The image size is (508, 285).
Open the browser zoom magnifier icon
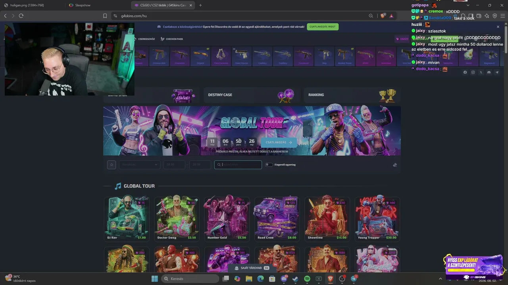tap(371, 16)
